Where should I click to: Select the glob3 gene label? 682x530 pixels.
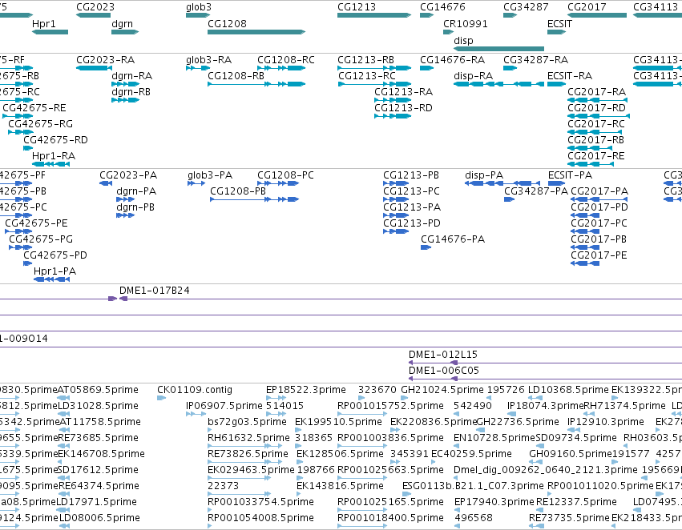point(198,7)
